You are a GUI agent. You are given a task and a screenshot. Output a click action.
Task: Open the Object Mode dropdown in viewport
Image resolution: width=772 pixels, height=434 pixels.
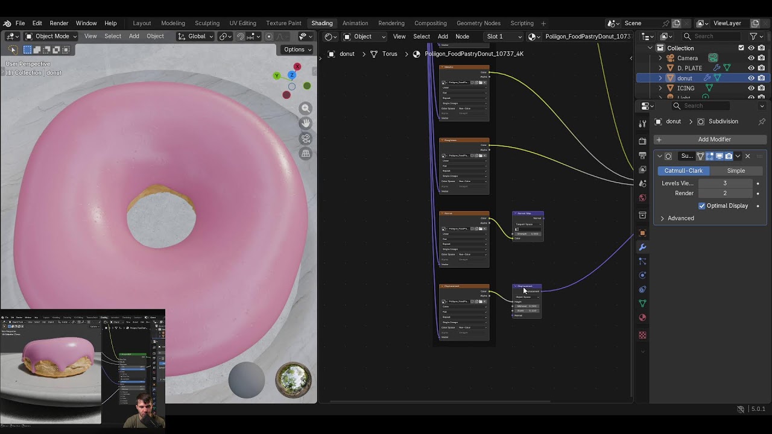(51, 36)
